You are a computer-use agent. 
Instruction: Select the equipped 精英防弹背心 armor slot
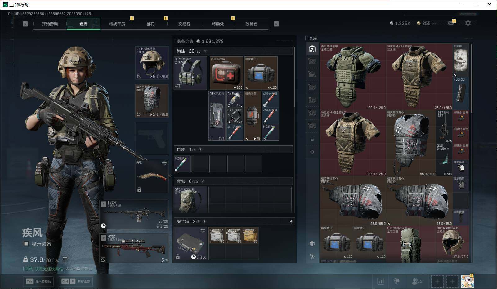152,101
